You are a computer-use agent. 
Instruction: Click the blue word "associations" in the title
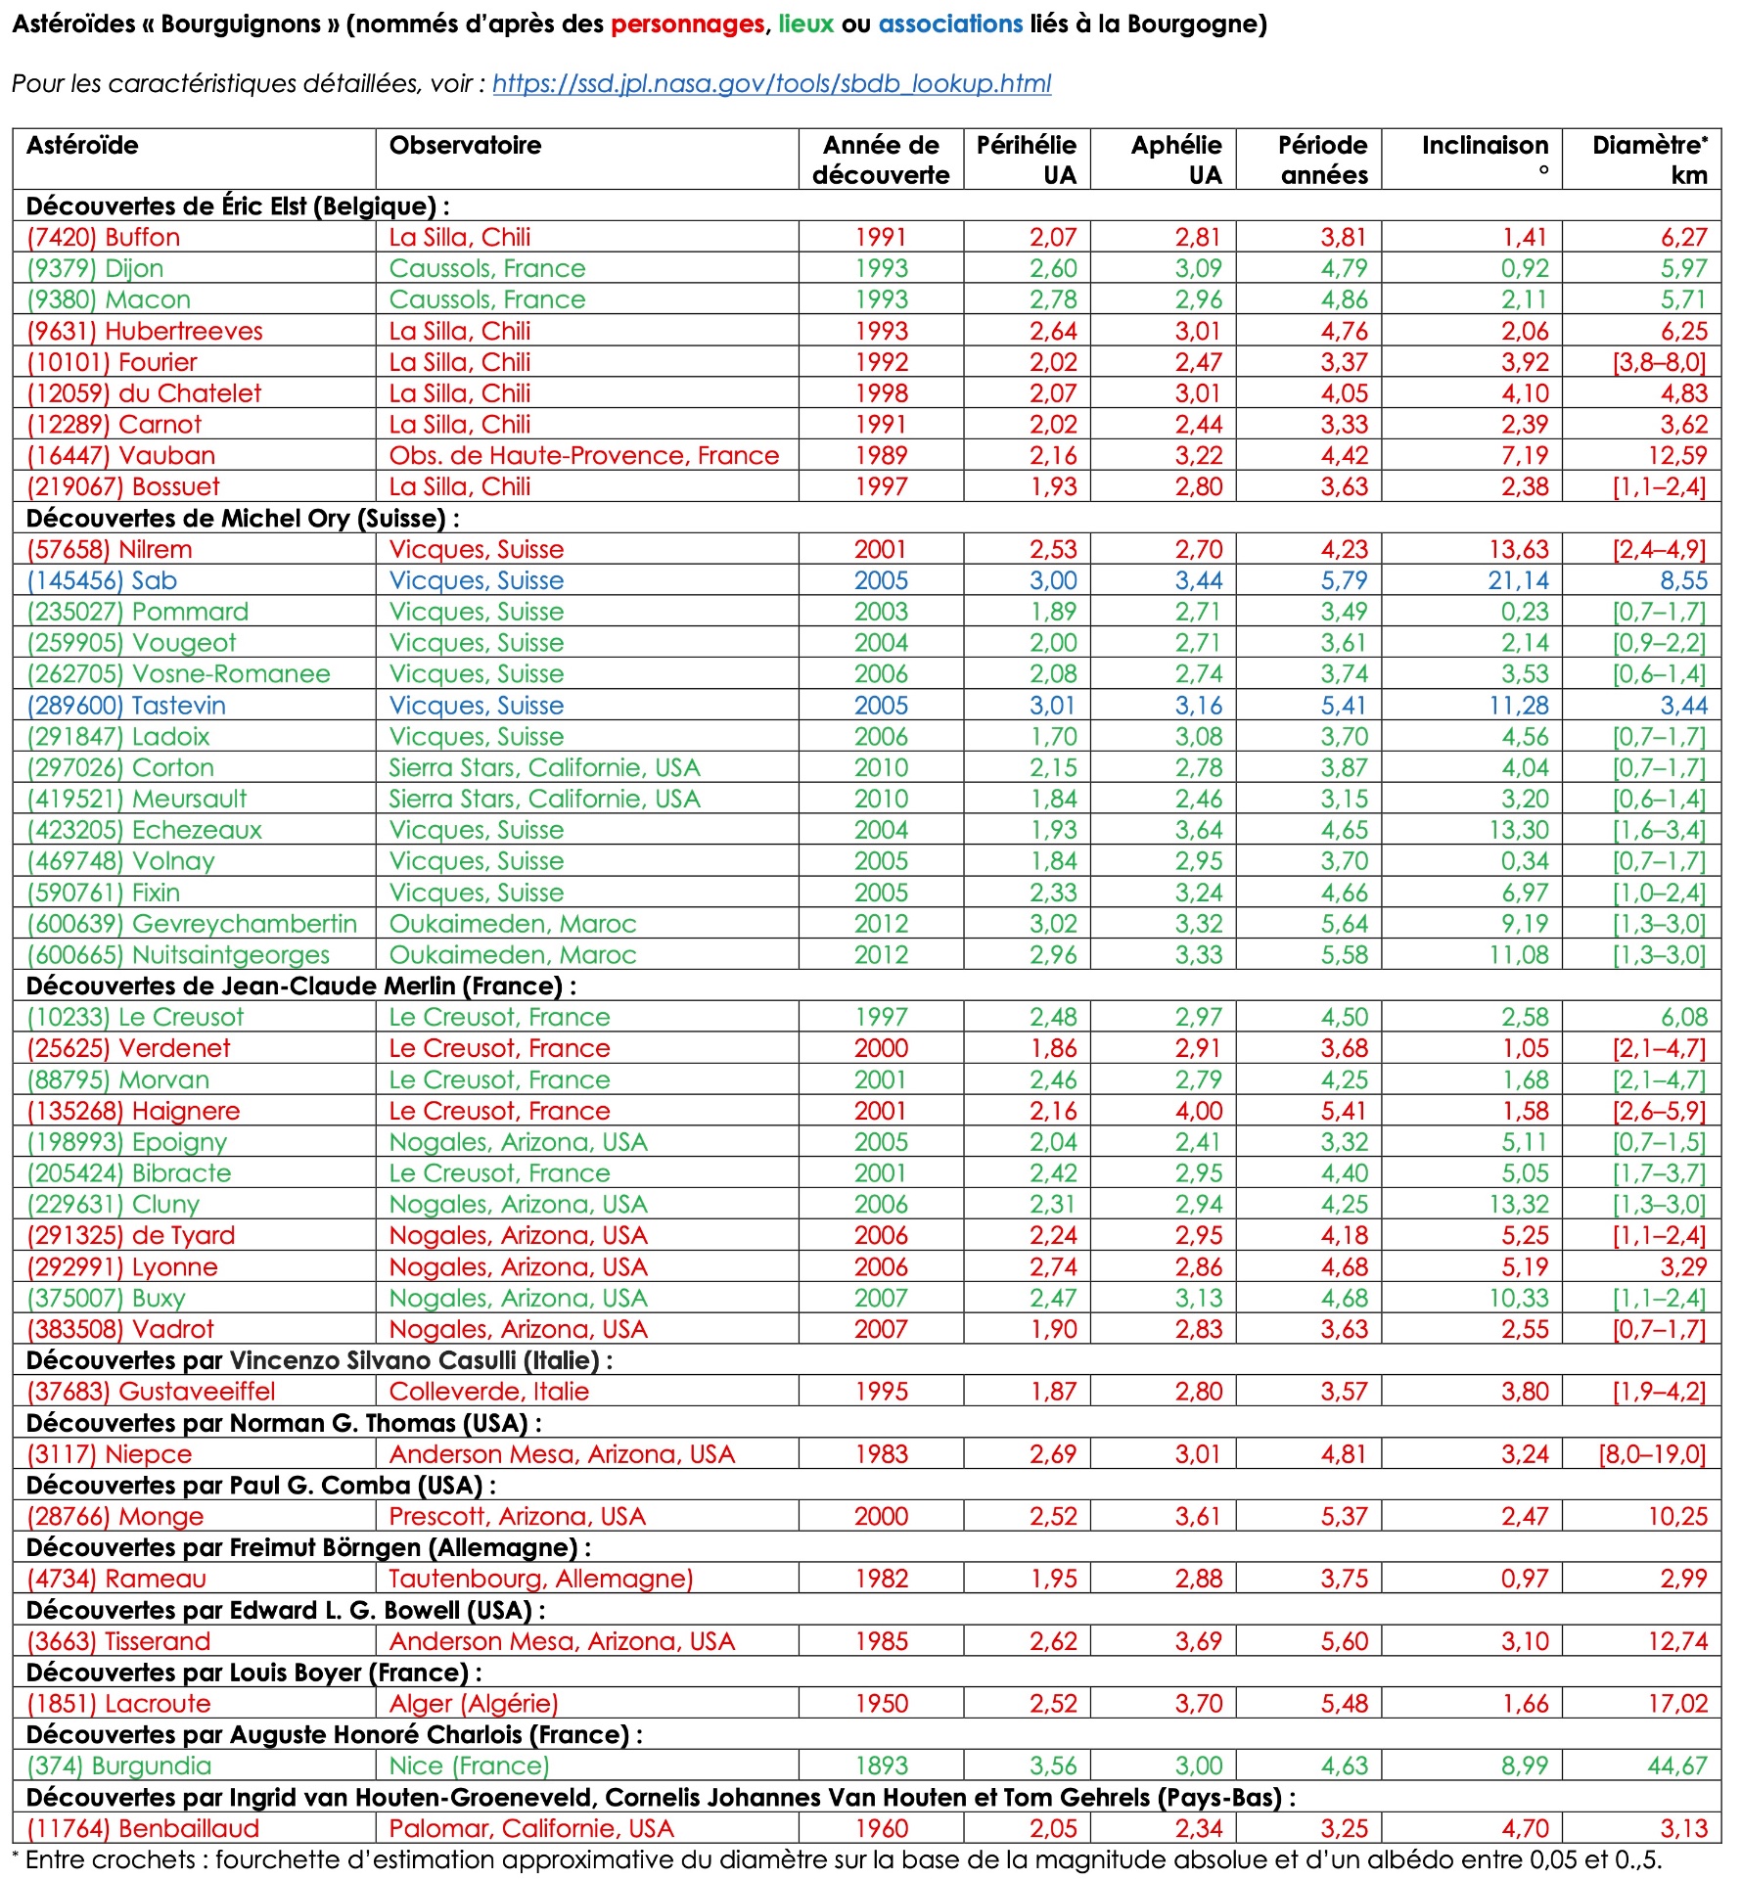coord(950,24)
